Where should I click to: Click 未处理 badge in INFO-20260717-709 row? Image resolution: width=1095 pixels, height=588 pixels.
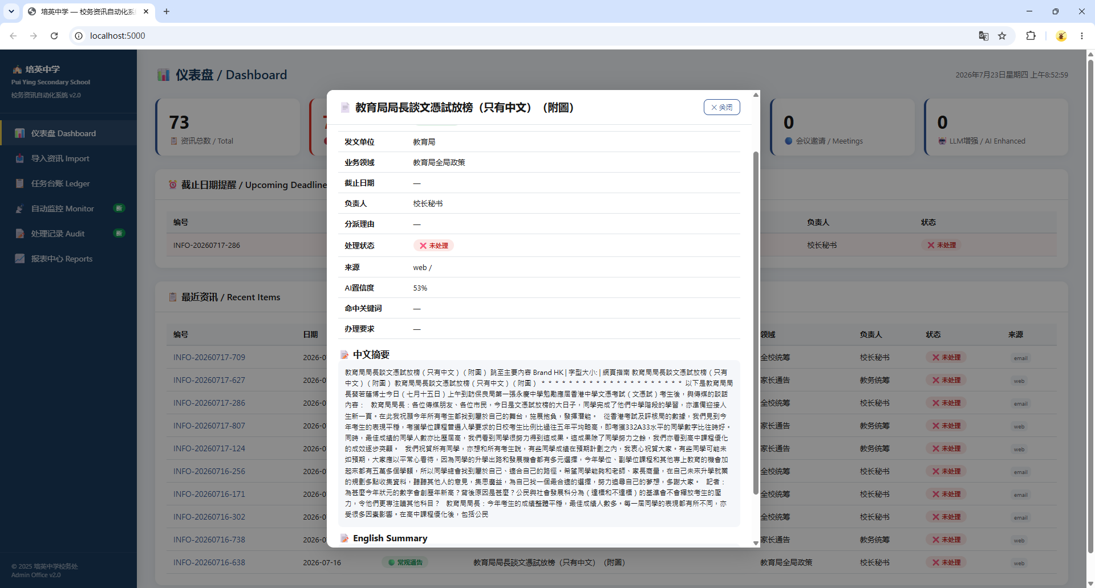(946, 357)
